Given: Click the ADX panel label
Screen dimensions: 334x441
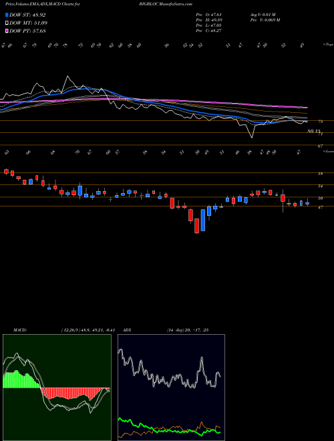Looking at the screenshot, I should point(127,330).
